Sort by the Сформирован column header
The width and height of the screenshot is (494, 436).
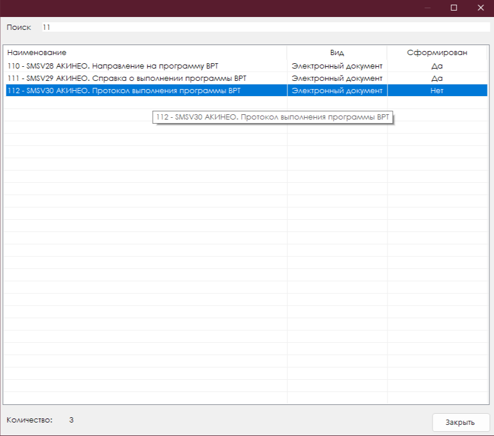pos(437,53)
